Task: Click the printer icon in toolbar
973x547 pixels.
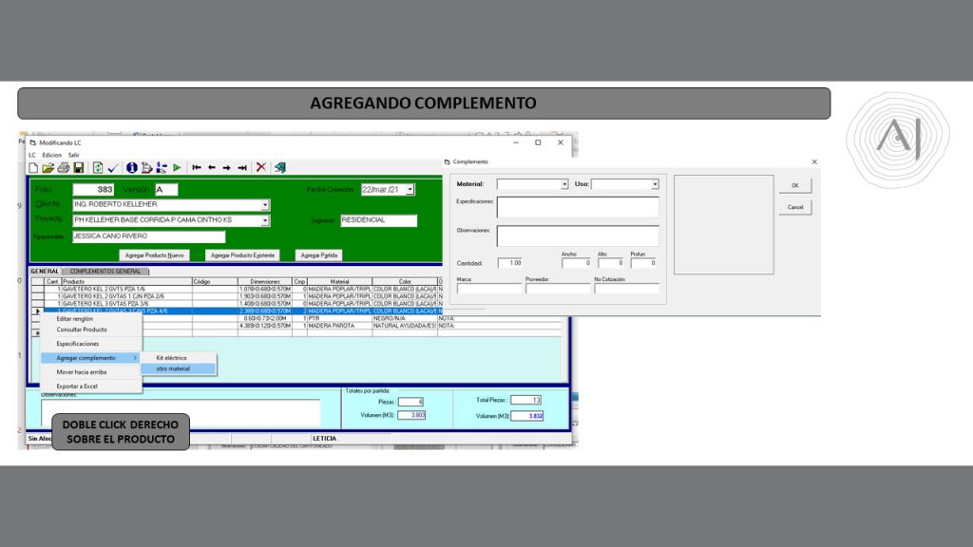Action: pyautogui.click(x=64, y=167)
